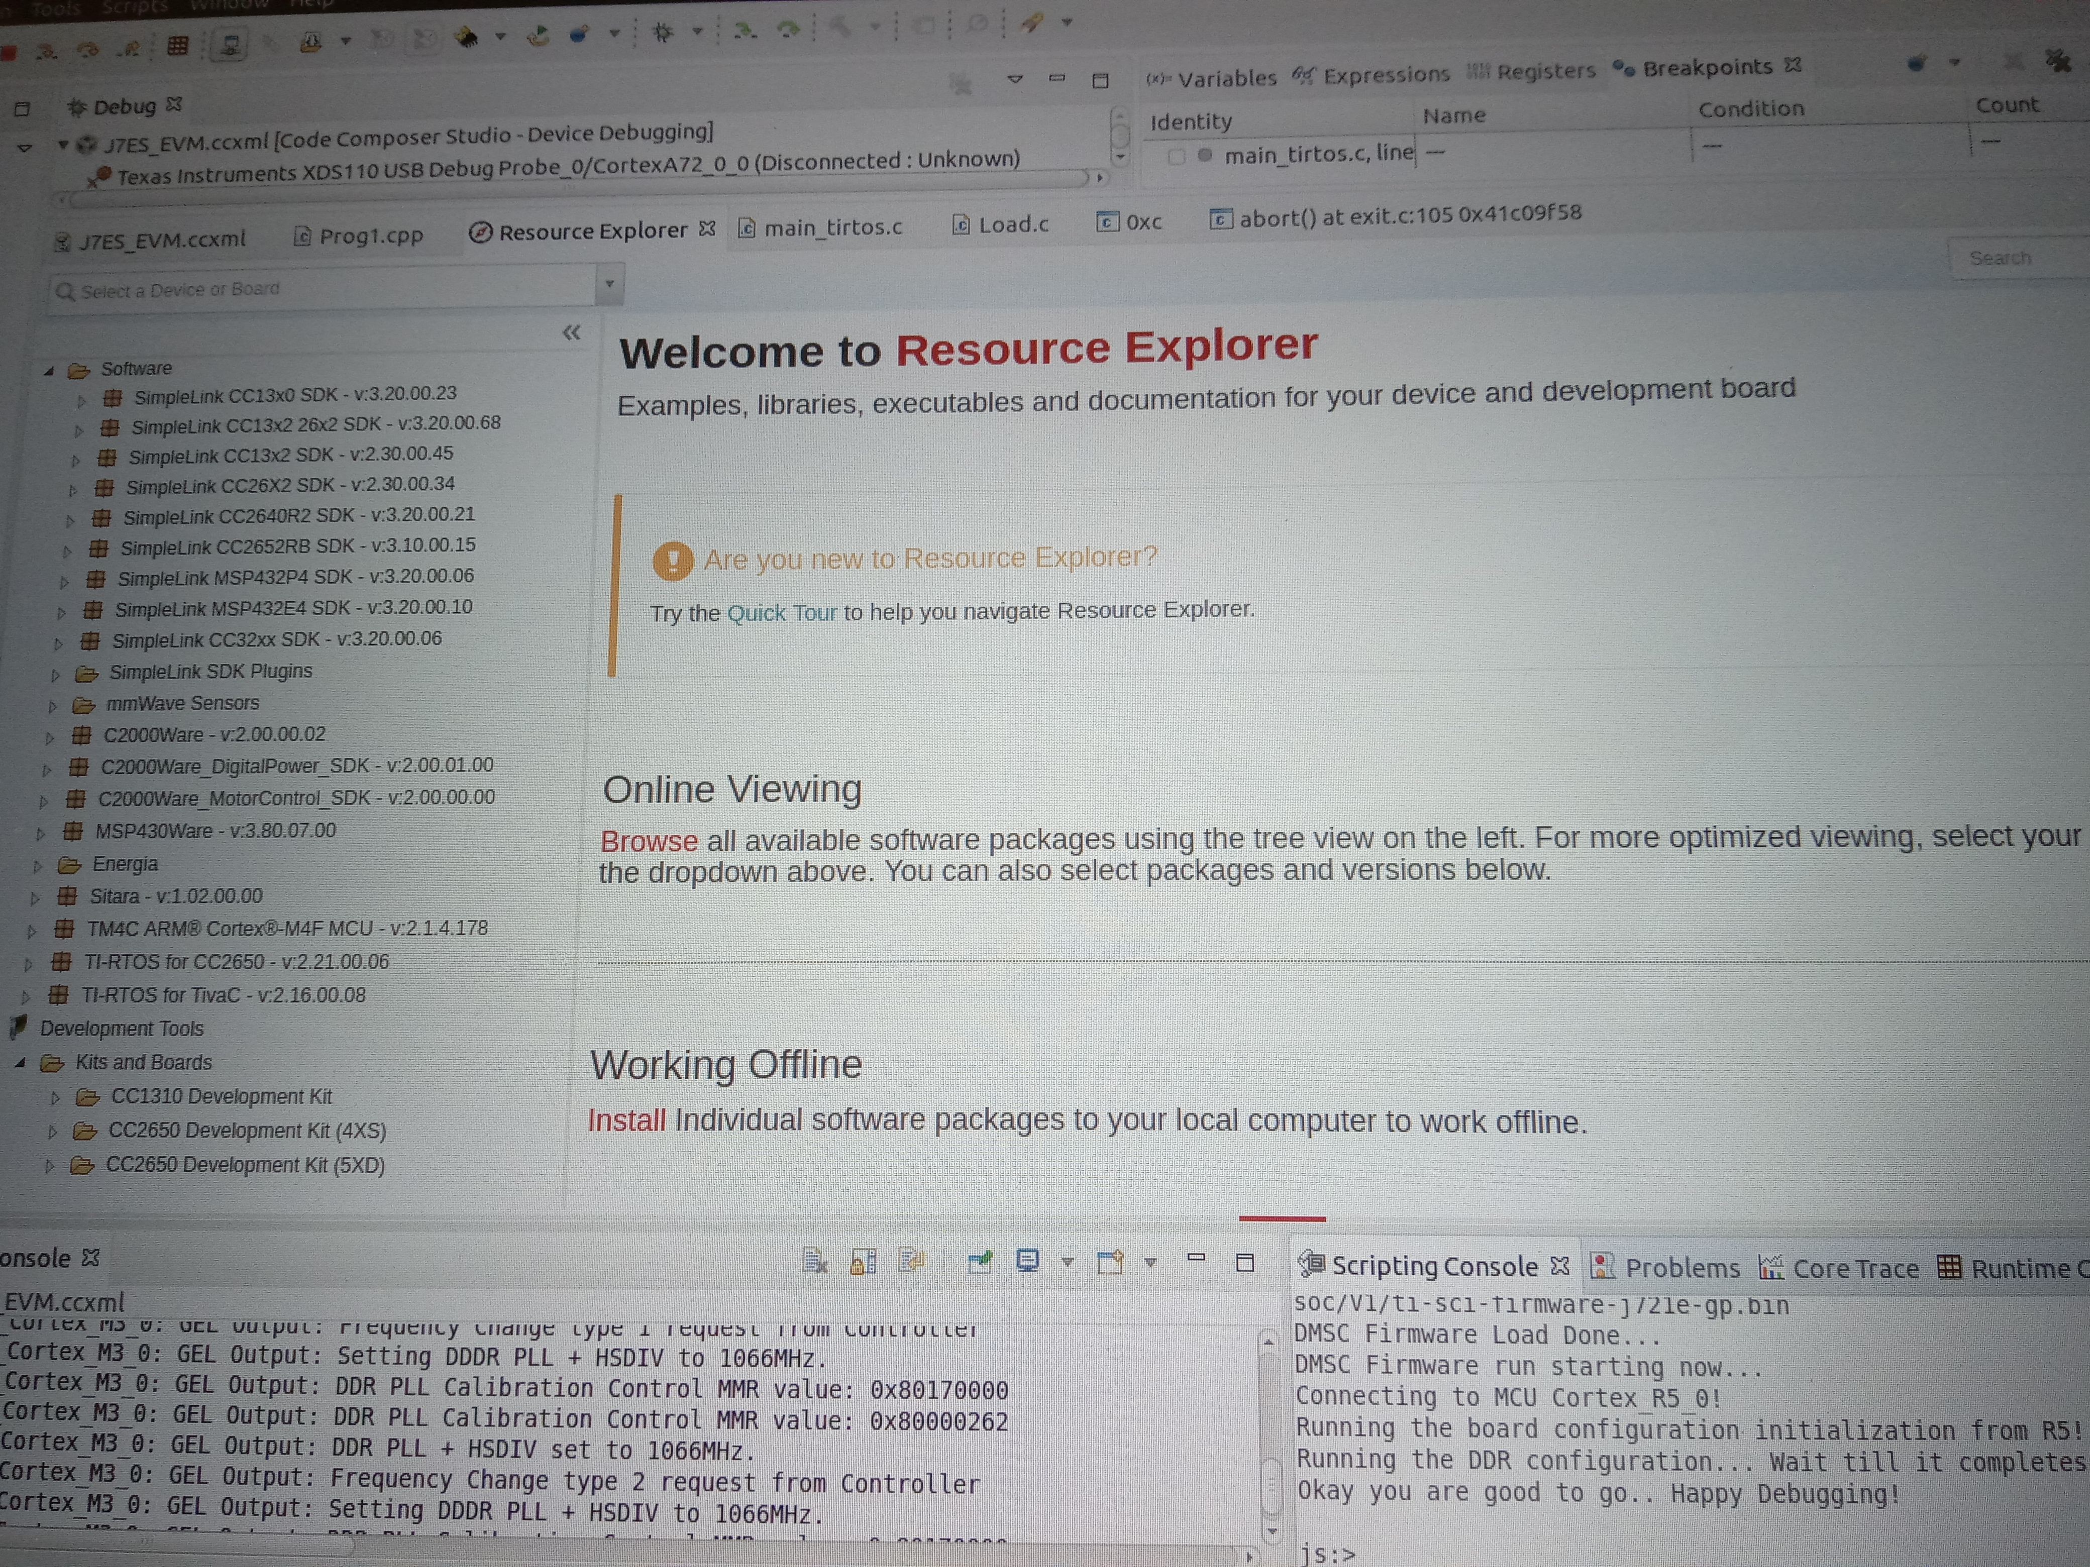Click the red Install link
This screenshot has height=1567, width=2090.
626,1120
